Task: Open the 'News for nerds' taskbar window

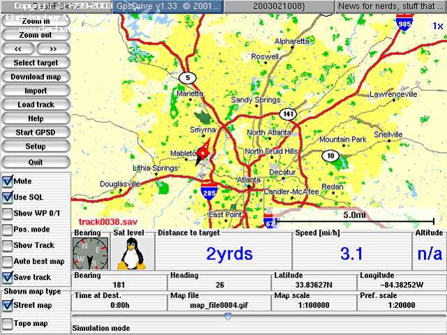Action: click(x=390, y=6)
